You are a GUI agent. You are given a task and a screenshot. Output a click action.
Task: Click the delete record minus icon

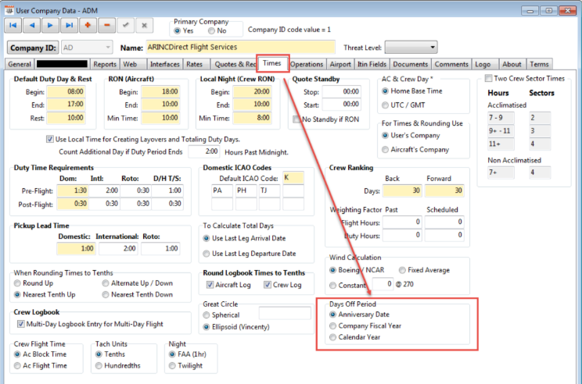point(106,26)
